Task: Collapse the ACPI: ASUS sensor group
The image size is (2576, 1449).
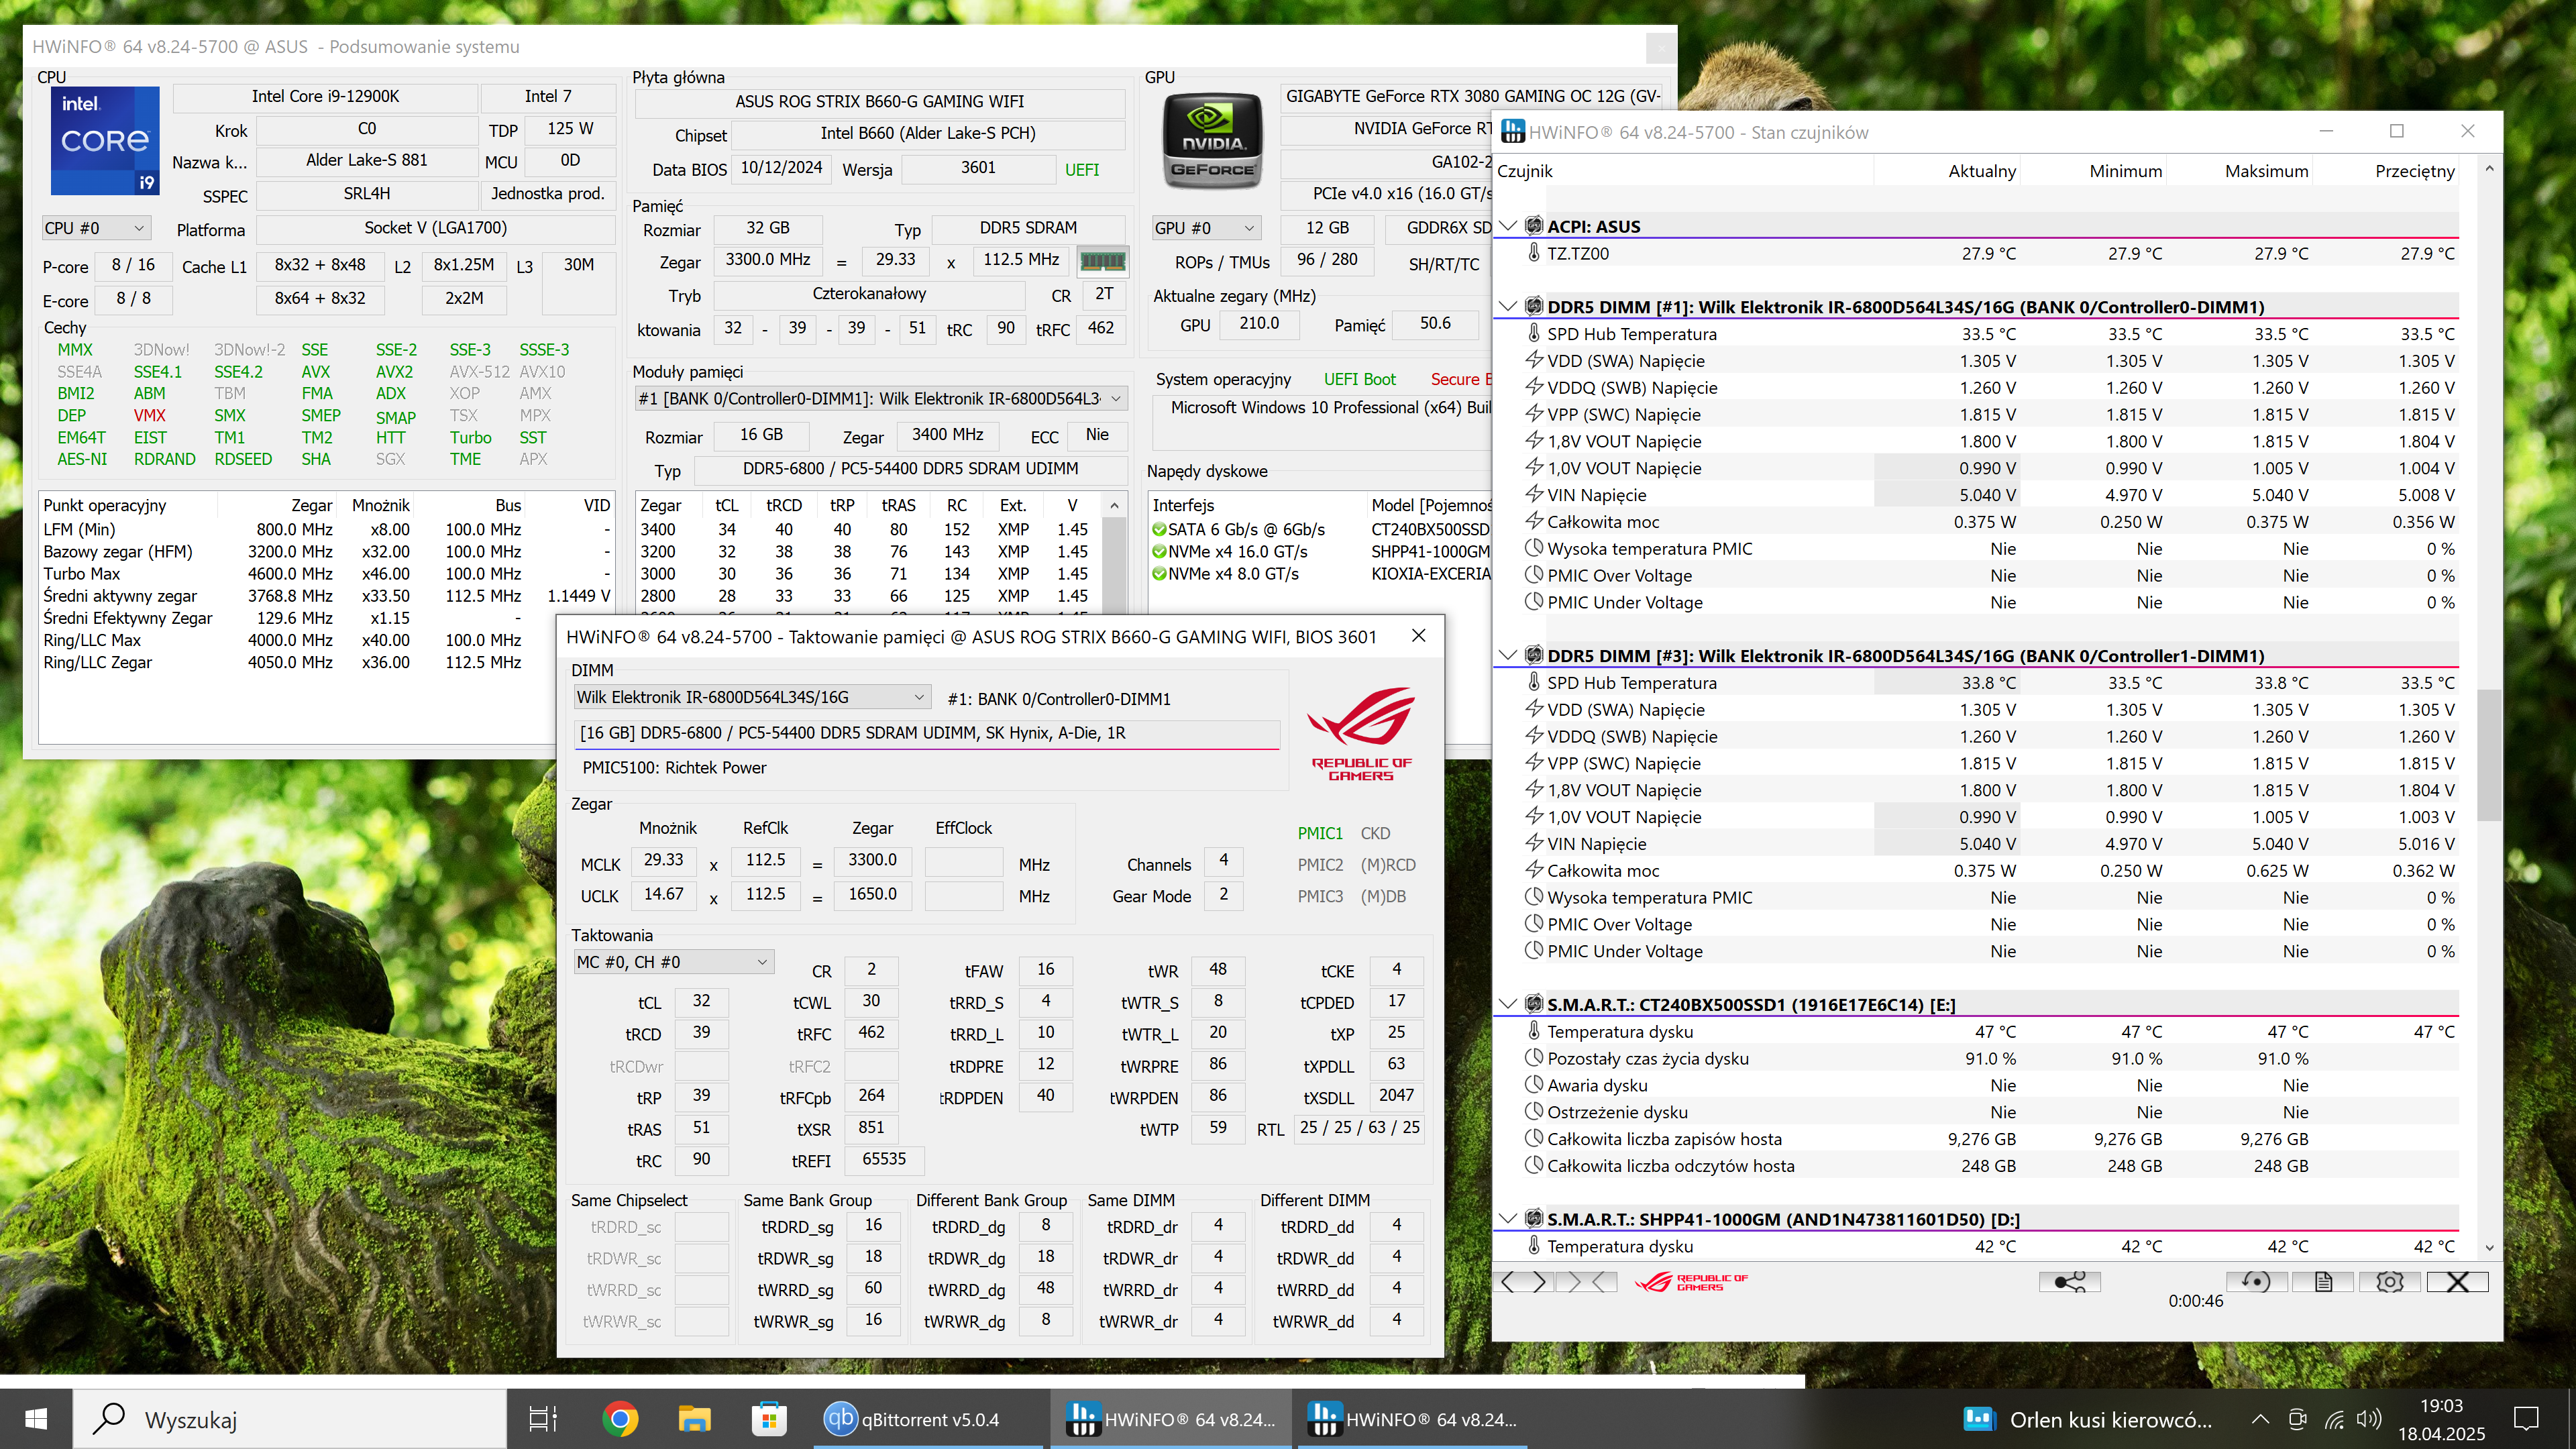Action: click(1508, 226)
